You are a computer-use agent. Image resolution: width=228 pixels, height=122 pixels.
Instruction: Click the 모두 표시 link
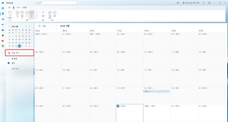point(15,69)
